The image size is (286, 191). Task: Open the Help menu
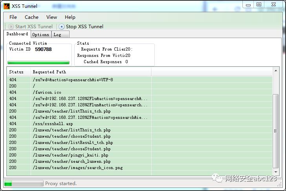pos(70,17)
